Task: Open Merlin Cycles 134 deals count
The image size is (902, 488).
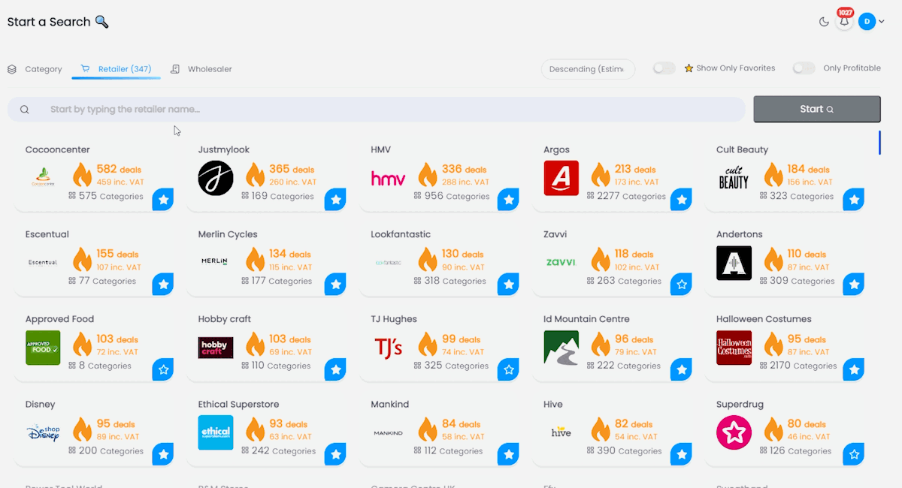Action: pyautogui.click(x=290, y=254)
